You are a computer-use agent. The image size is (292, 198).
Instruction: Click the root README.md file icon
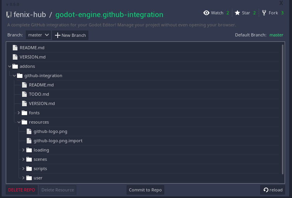[x=15, y=48]
